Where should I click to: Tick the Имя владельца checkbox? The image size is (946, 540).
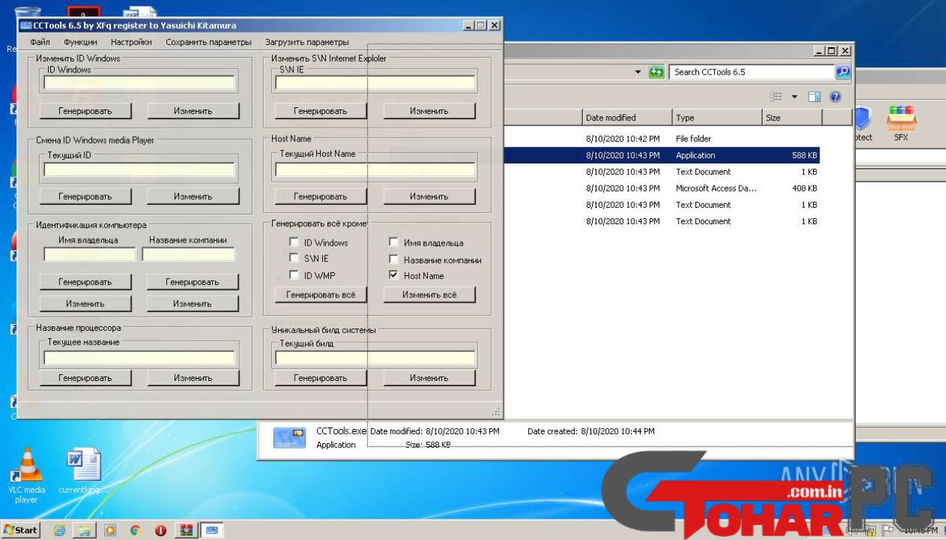[x=394, y=242]
